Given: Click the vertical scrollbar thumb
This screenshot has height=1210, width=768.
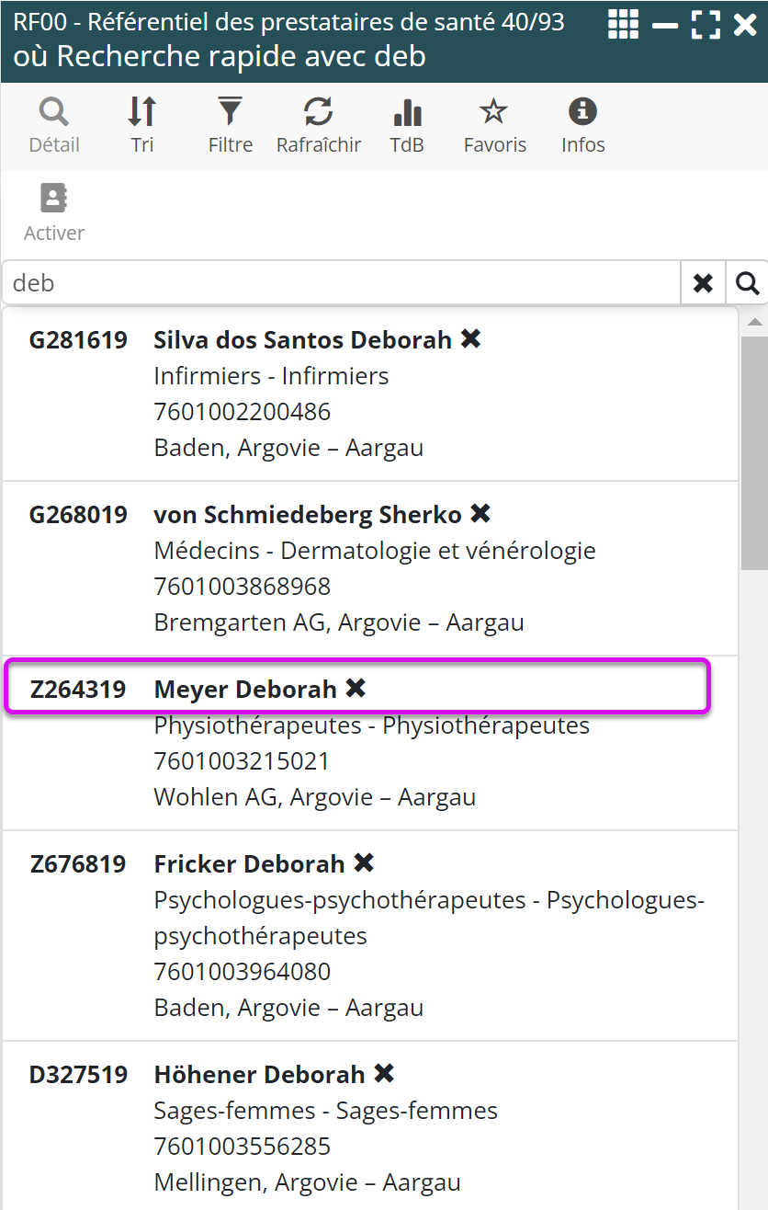Looking at the screenshot, I should (x=753, y=451).
